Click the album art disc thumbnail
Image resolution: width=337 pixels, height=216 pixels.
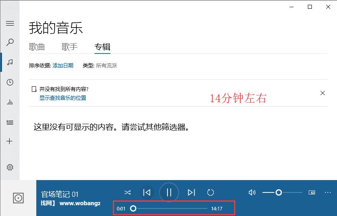(18, 198)
